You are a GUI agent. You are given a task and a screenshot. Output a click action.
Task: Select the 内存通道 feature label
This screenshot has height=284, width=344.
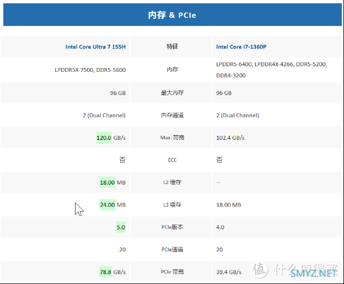click(172, 115)
